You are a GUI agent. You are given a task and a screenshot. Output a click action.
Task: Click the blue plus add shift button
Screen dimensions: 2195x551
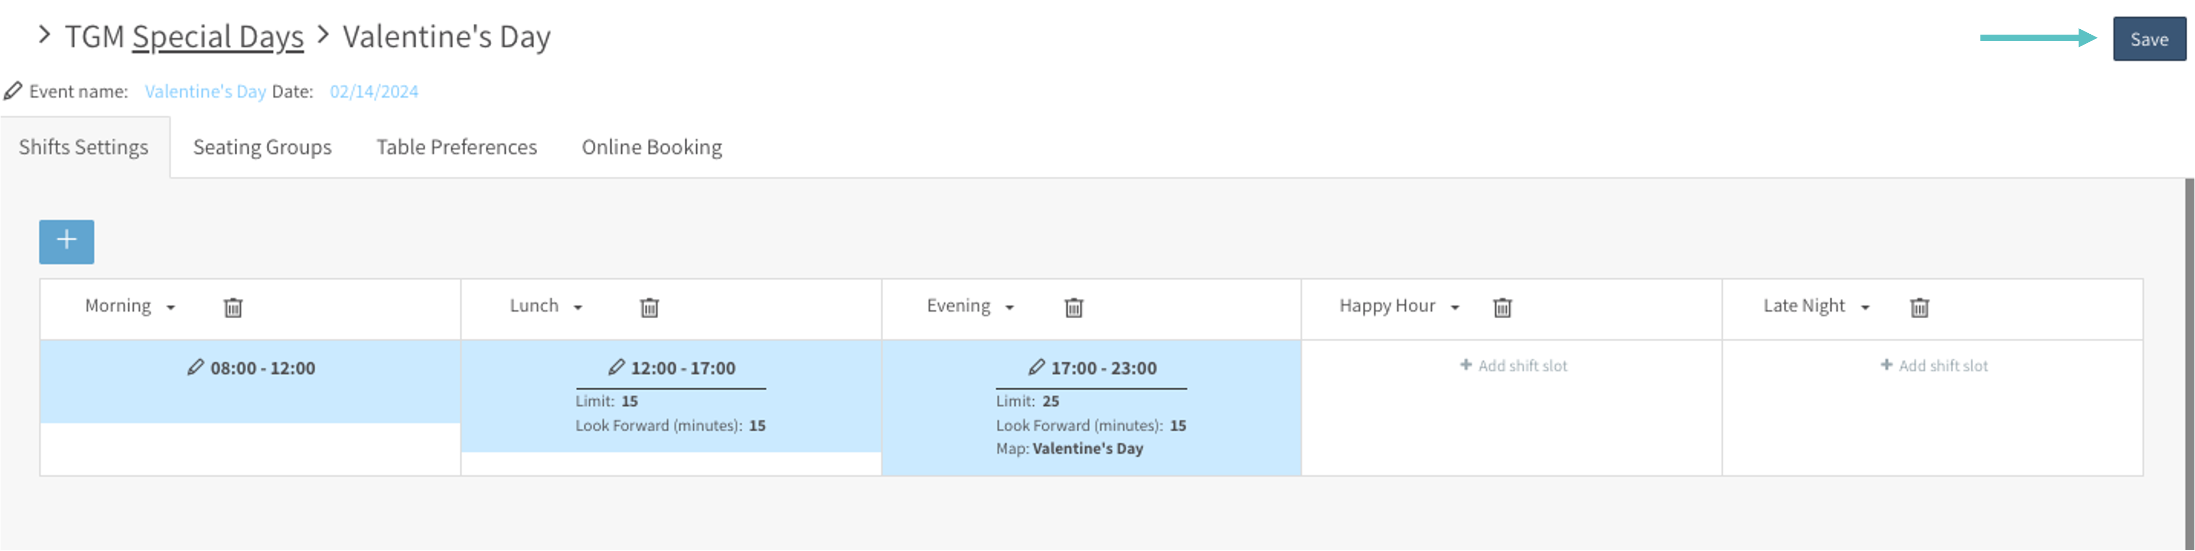coord(66,241)
